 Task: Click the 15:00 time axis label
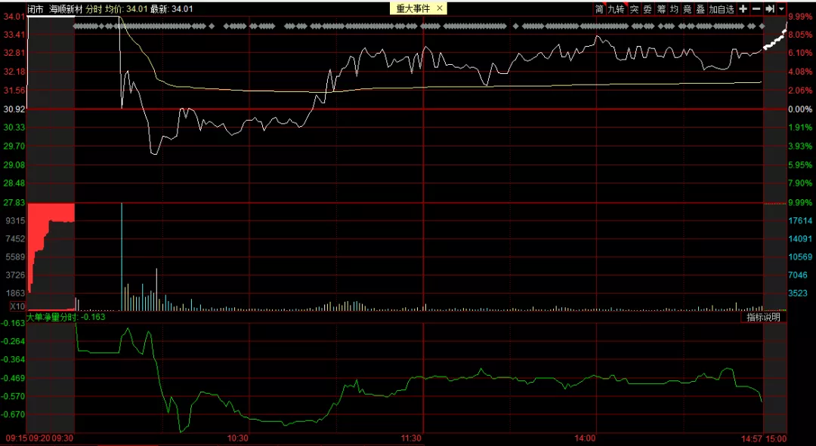777,438
